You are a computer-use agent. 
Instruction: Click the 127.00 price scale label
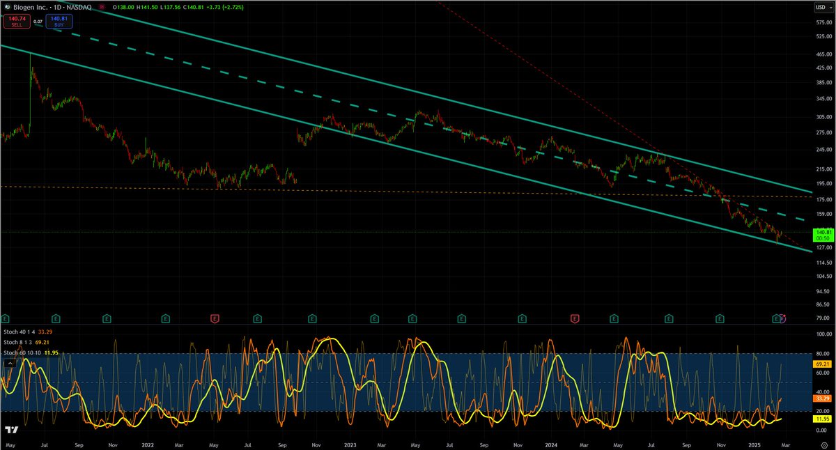click(823, 247)
